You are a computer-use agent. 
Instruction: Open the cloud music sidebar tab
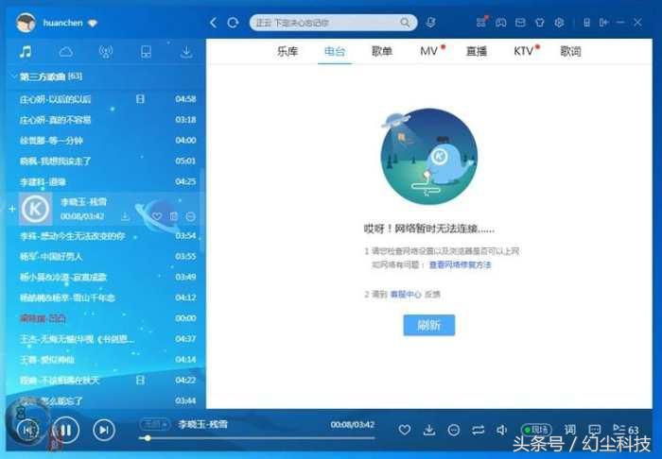coord(66,52)
